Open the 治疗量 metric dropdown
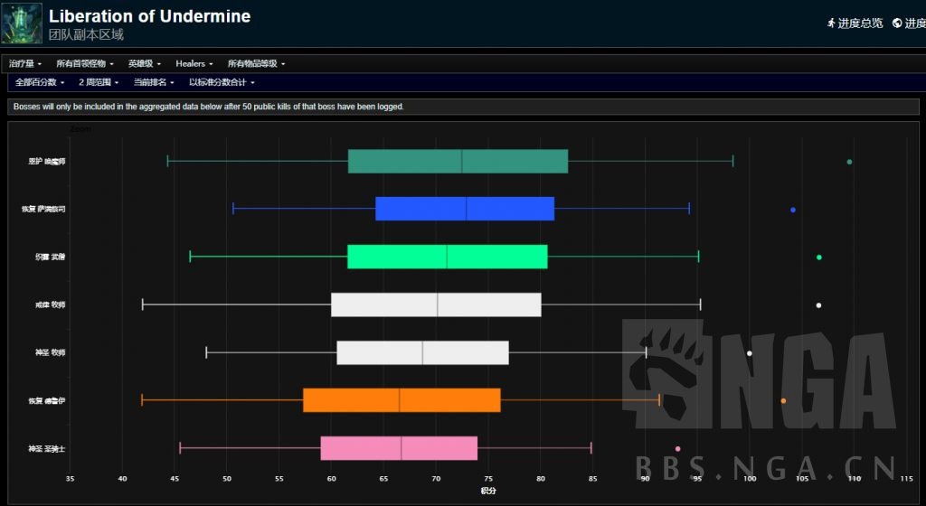 coord(25,64)
